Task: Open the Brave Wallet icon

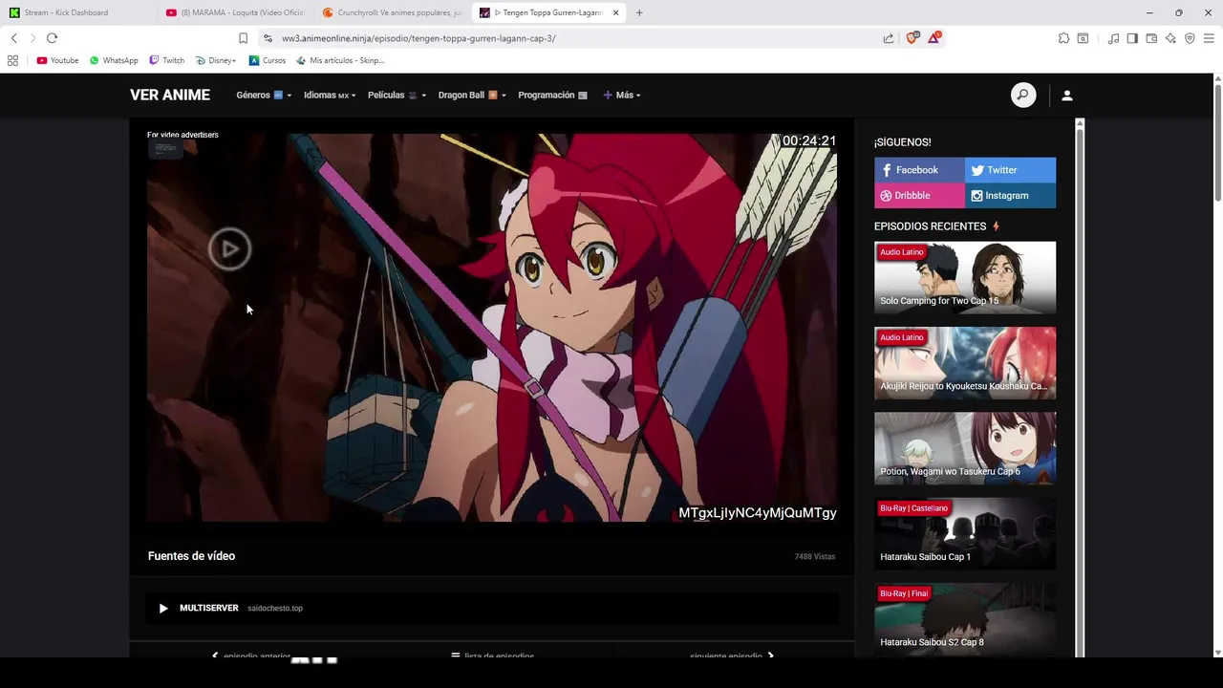Action: click(1151, 38)
